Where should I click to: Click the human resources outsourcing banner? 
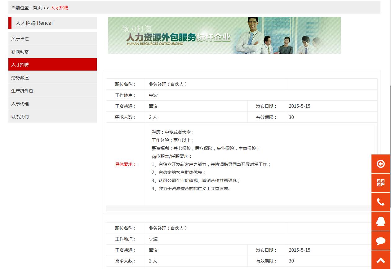[x=224, y=35]
